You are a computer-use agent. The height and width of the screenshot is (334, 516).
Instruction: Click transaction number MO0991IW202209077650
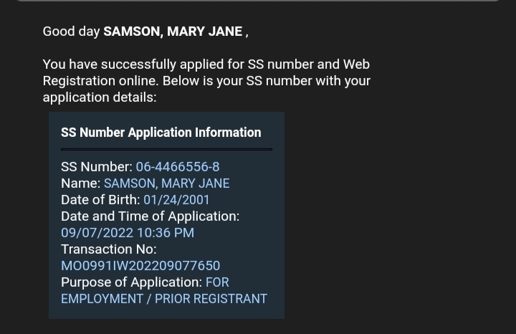(140, 266)
